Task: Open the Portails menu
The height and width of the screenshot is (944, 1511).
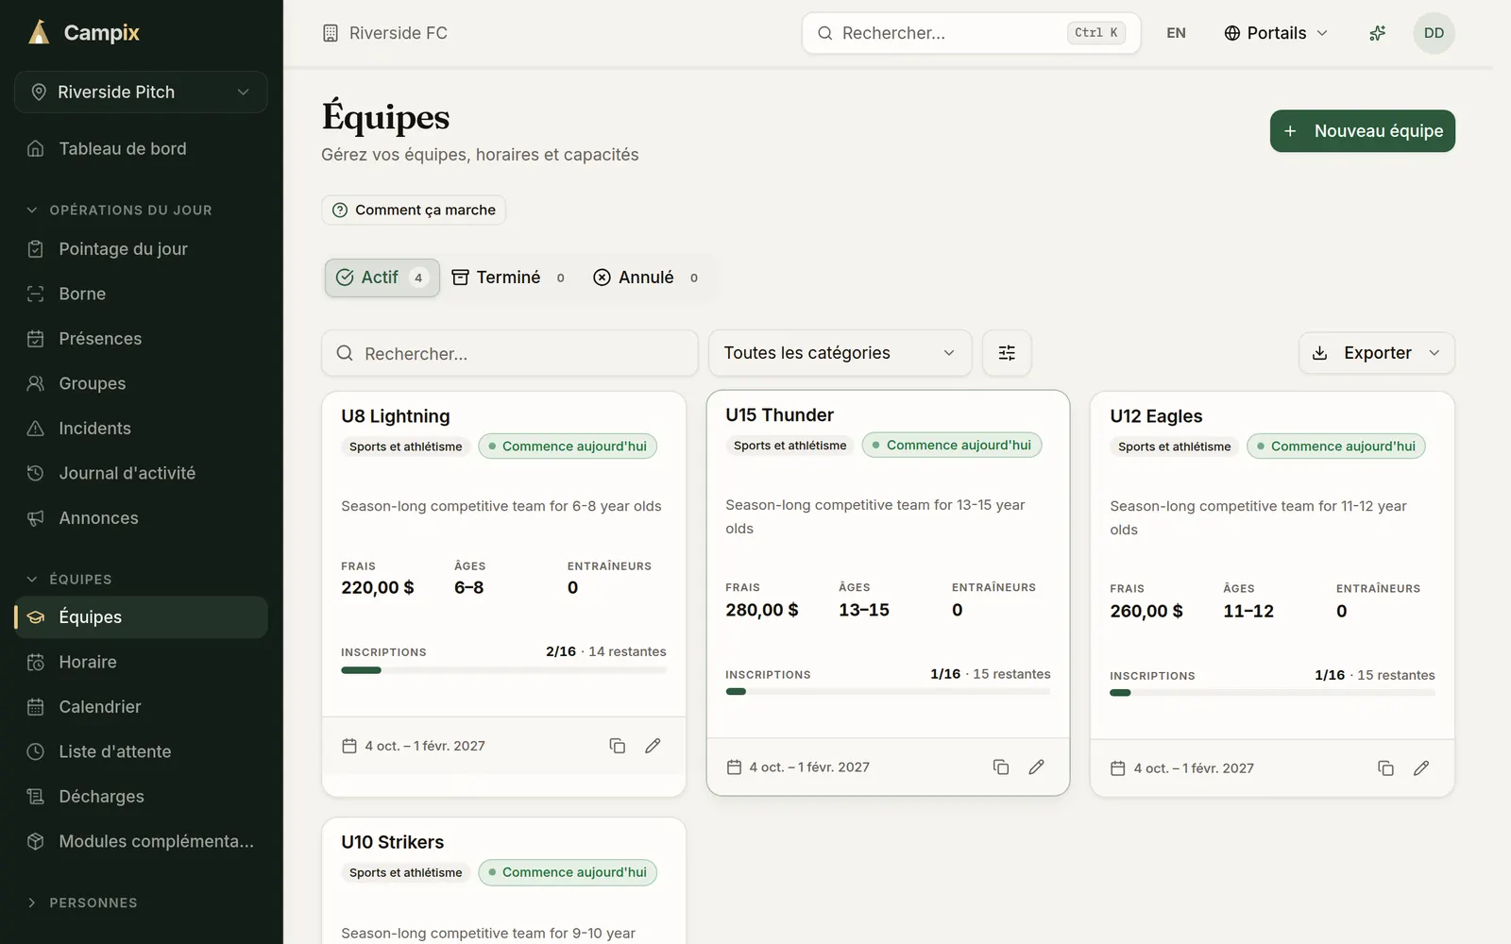Action: [x=1276, y=33]
